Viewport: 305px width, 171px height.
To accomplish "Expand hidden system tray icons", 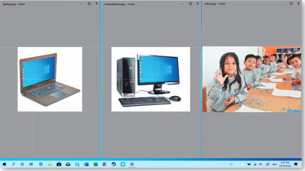I will coord(231,165).
